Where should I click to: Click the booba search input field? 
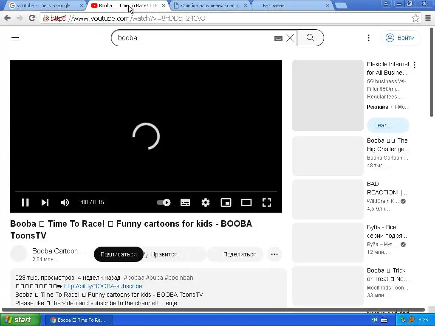pos(194,38)
